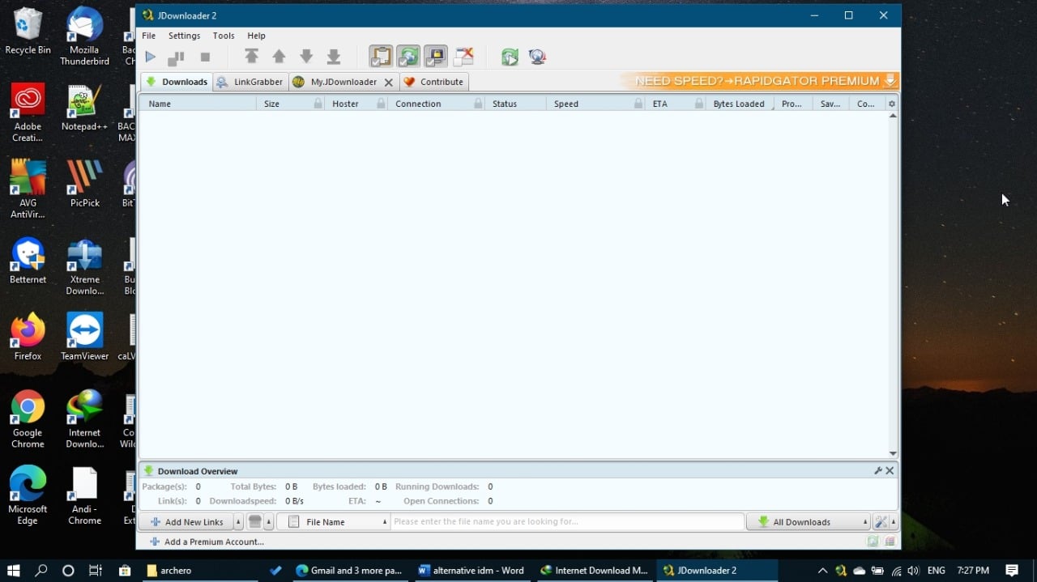Click download list scrollbar down arrow
1037x582 pixels.
click(893, 454)
